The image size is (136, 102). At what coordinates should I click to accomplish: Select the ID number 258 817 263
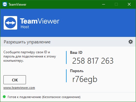click(93, 61)
